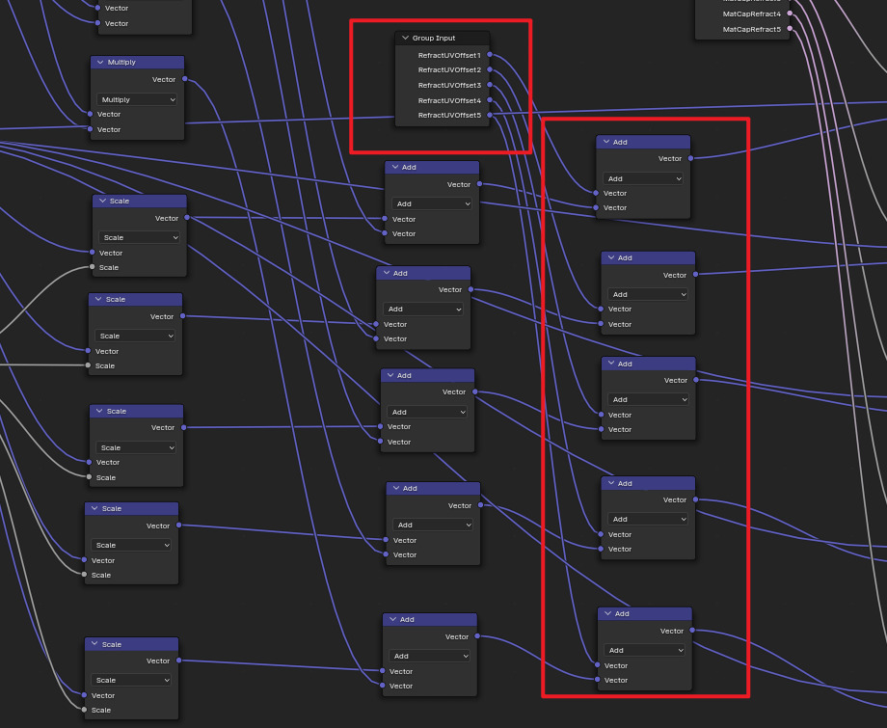Click the RefractUVOffset5 output socket

490,115
